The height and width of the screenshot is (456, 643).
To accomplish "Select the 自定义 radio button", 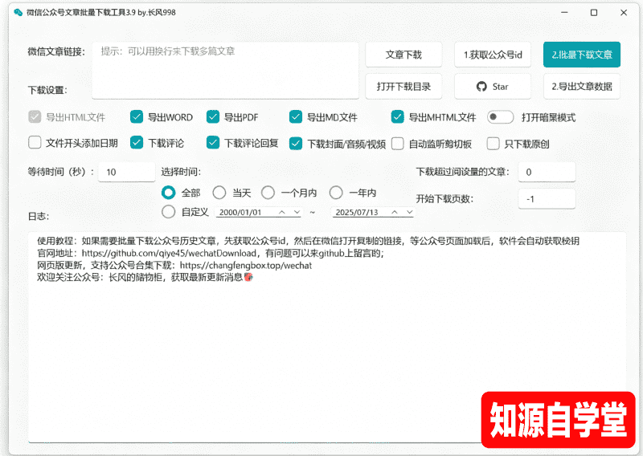I will (x=169, y=212).
